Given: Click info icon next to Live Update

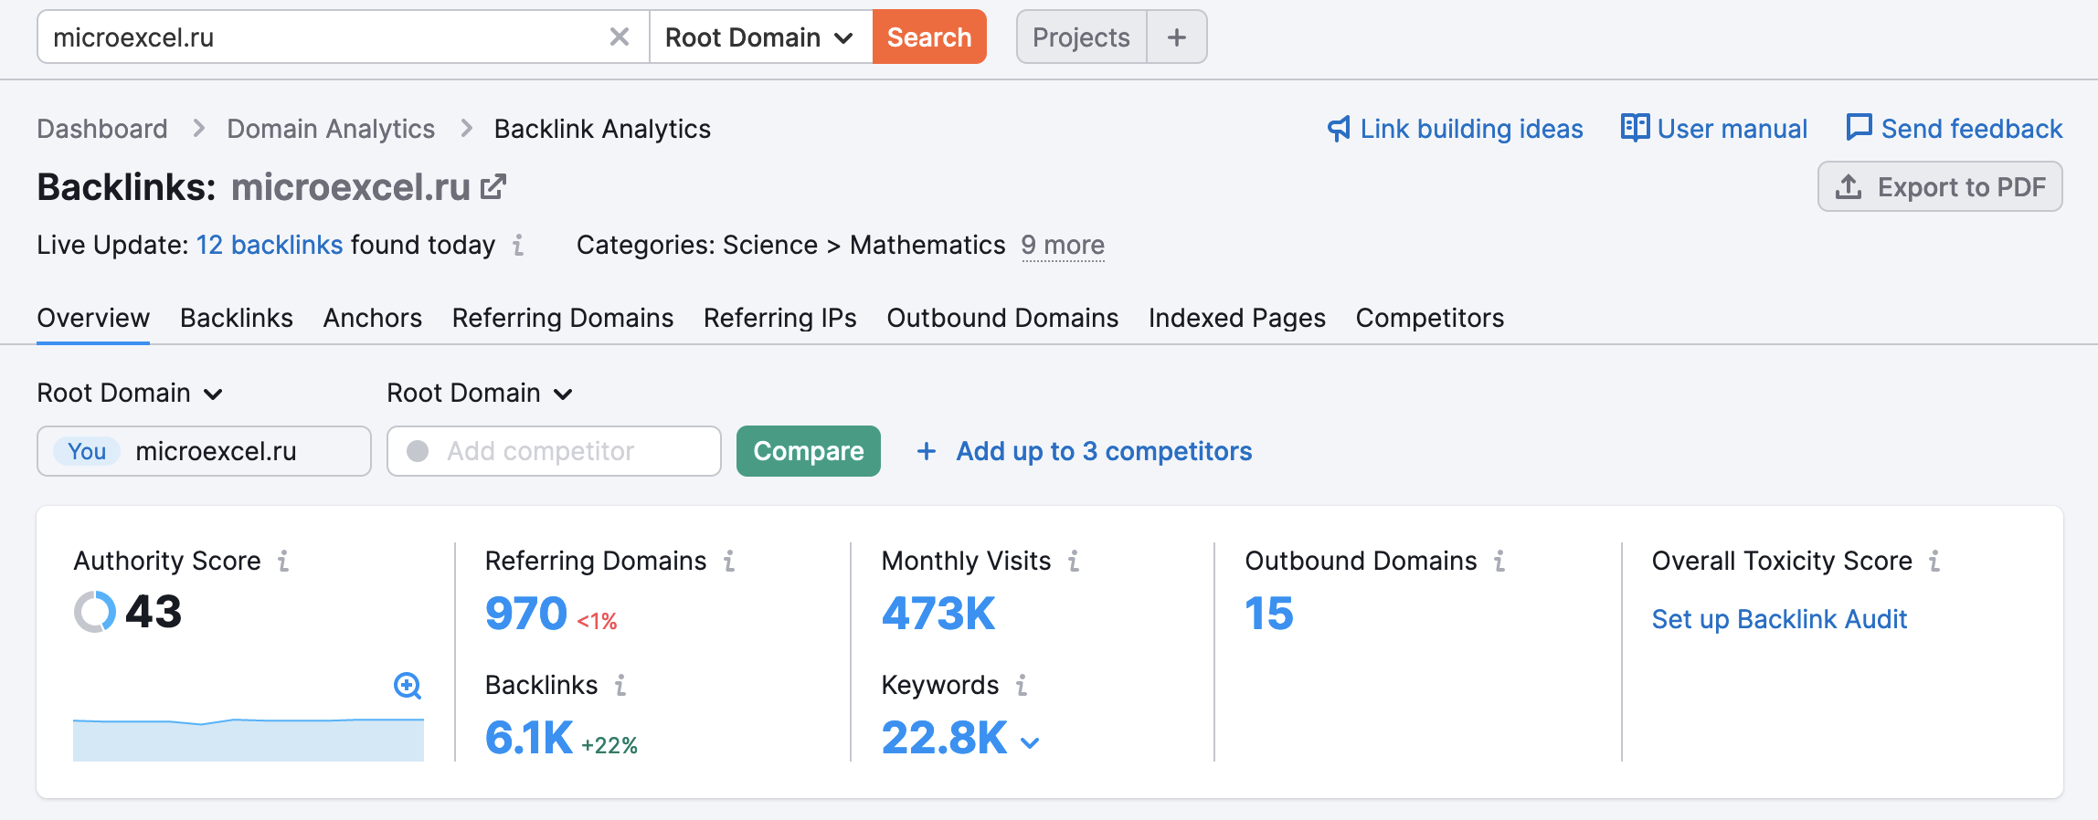Looking at the screenshot, I should tap(518, 246).
